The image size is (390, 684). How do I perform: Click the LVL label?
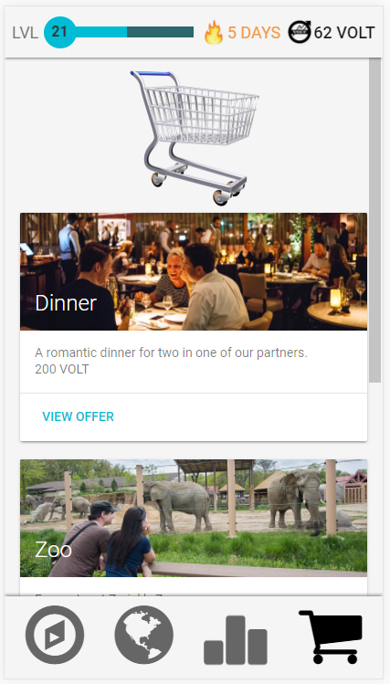(x=26, y=33)
